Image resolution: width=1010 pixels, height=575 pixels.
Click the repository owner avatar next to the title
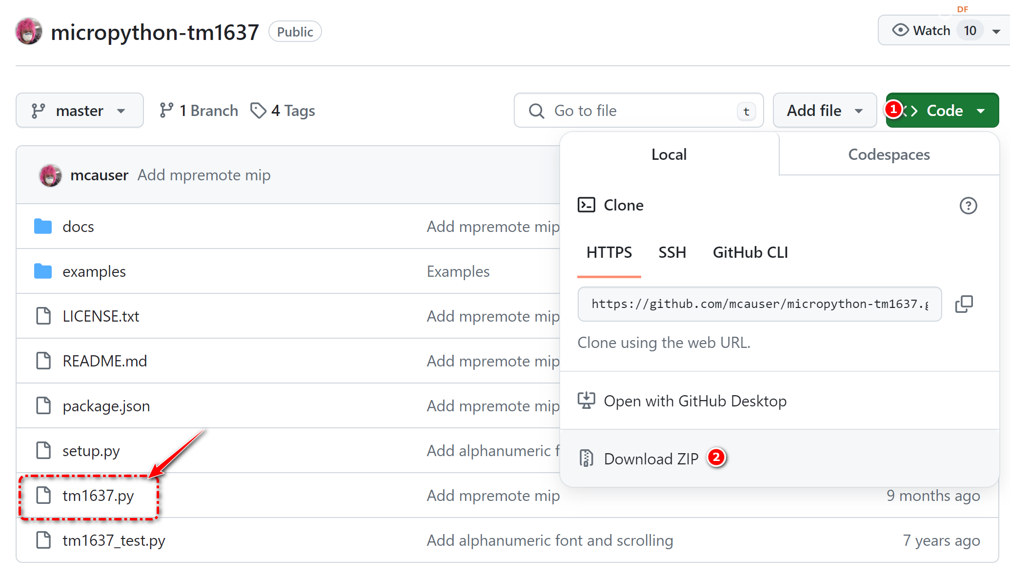29,32
